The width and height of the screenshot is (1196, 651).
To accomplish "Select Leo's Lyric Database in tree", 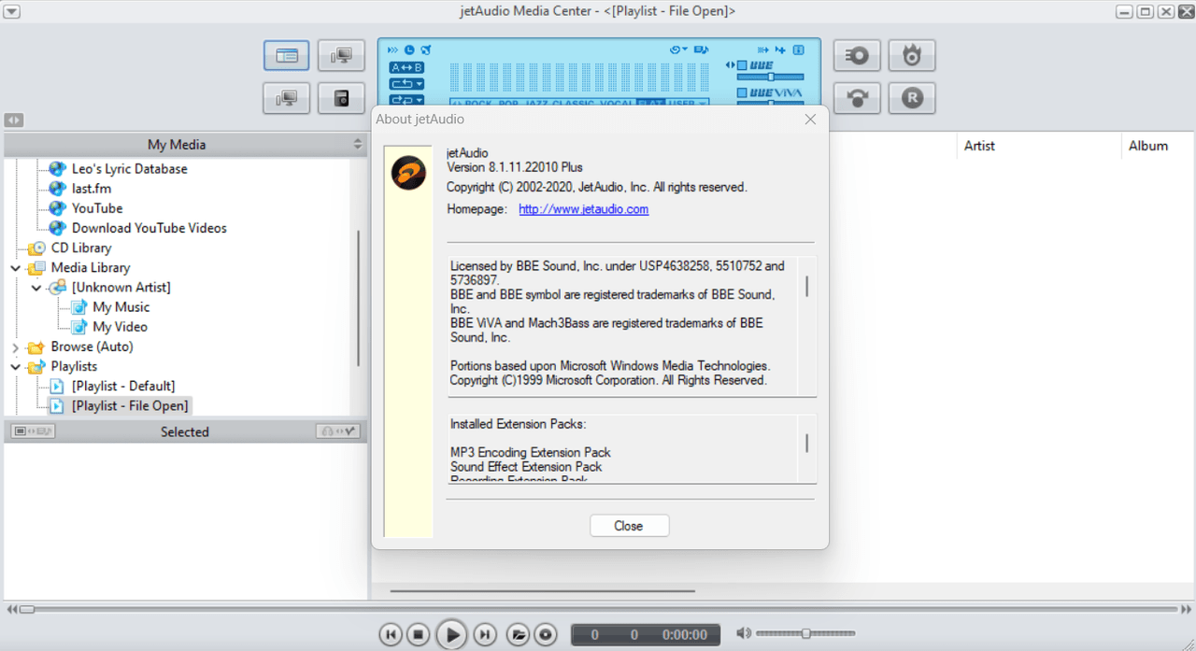I will [129, 169].
